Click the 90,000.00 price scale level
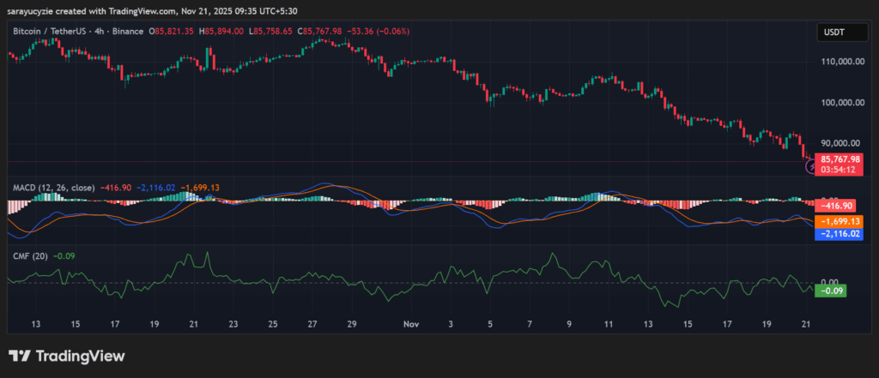 842,143
